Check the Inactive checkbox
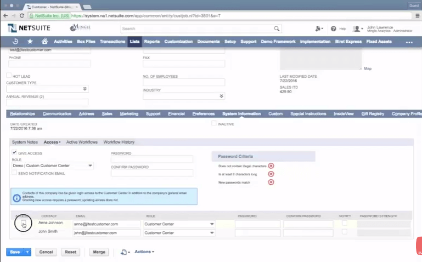 (215, 124)
